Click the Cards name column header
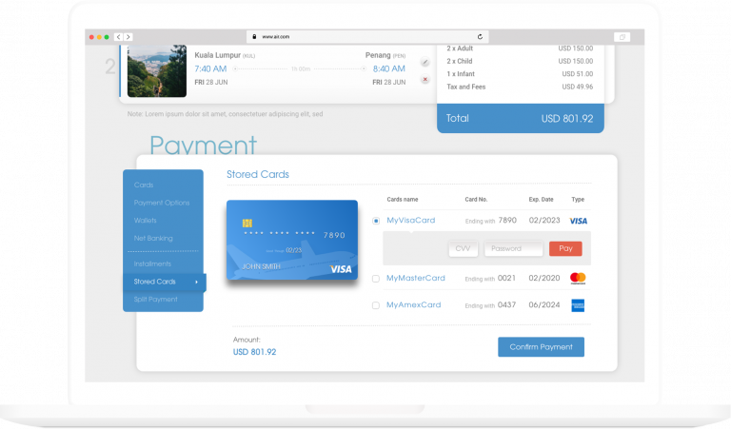This screenshot has width=731, height=429. [403, 200]
